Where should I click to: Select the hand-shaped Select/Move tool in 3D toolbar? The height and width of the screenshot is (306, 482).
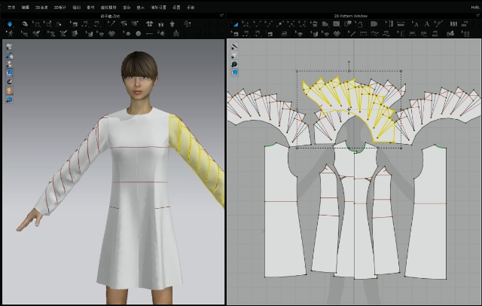click(x=25, y=24)
